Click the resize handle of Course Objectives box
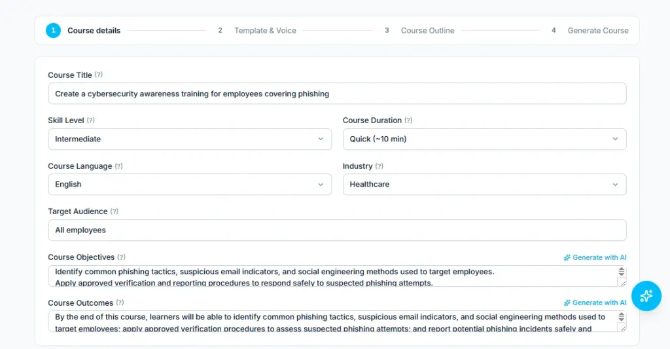The width and height of the screenshot is (670, 349). tap(622, 282)
